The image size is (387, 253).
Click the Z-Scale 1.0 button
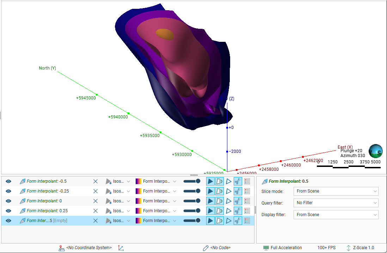coord(360,248)
